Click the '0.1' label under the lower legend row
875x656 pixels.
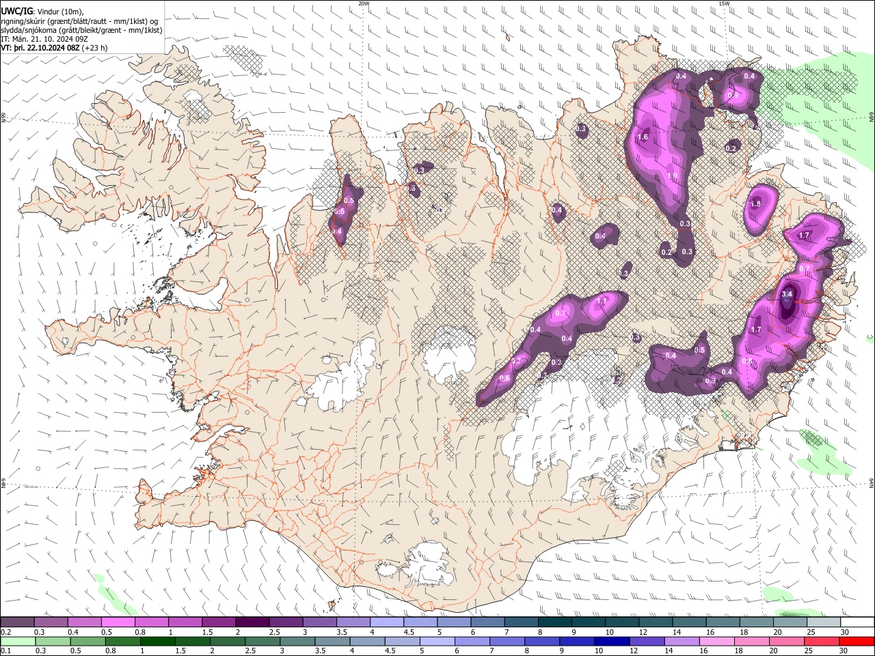coord(5,651)
